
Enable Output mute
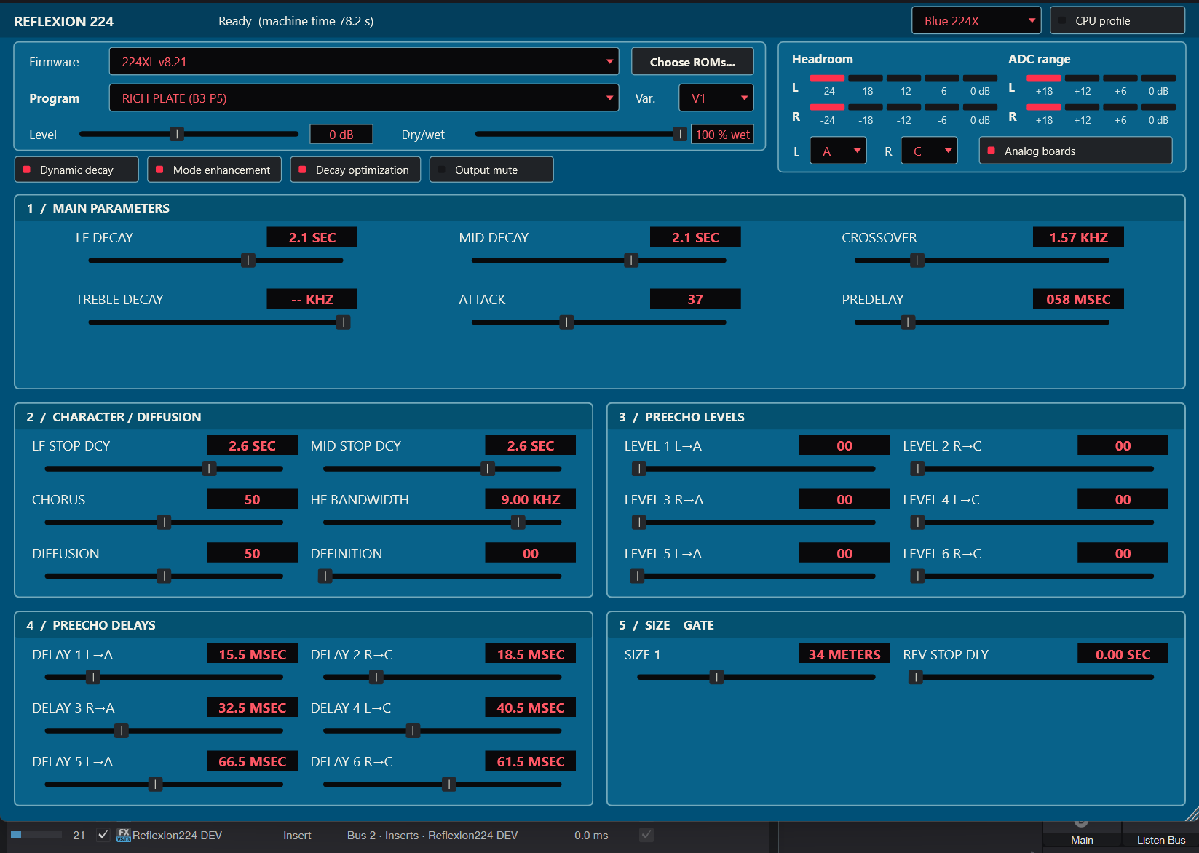pos(491,170)
